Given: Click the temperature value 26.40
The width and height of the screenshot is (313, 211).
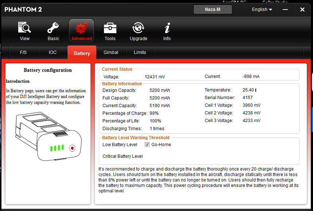Looking at the screenshot, I should [248, 90].
